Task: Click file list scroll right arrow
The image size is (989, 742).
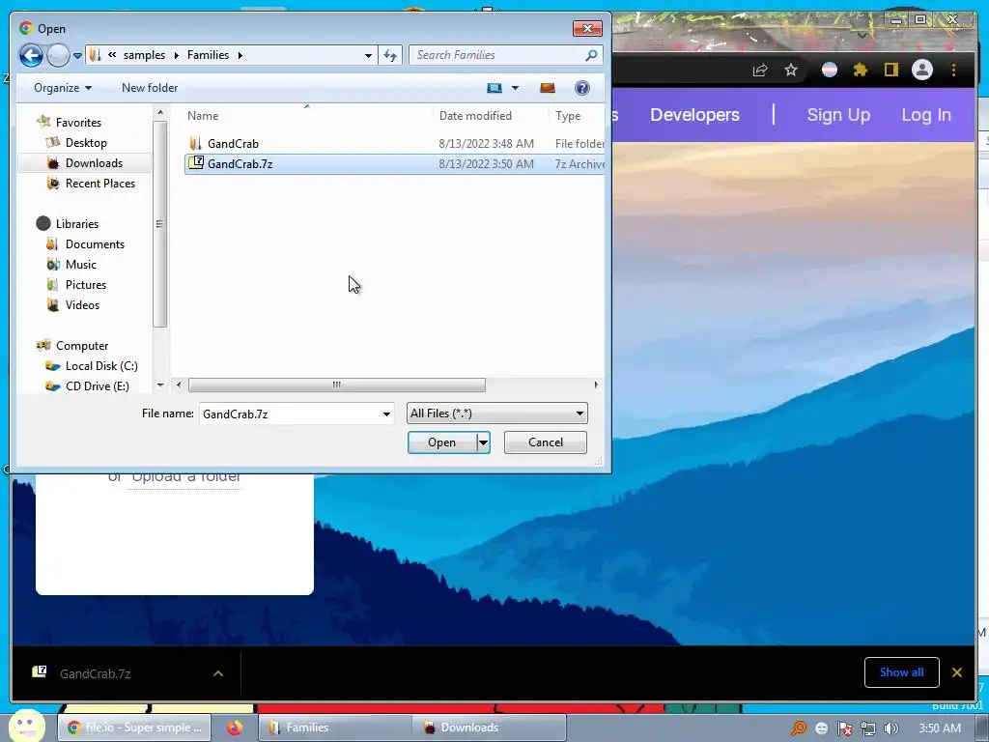Action: click(596, 385)
